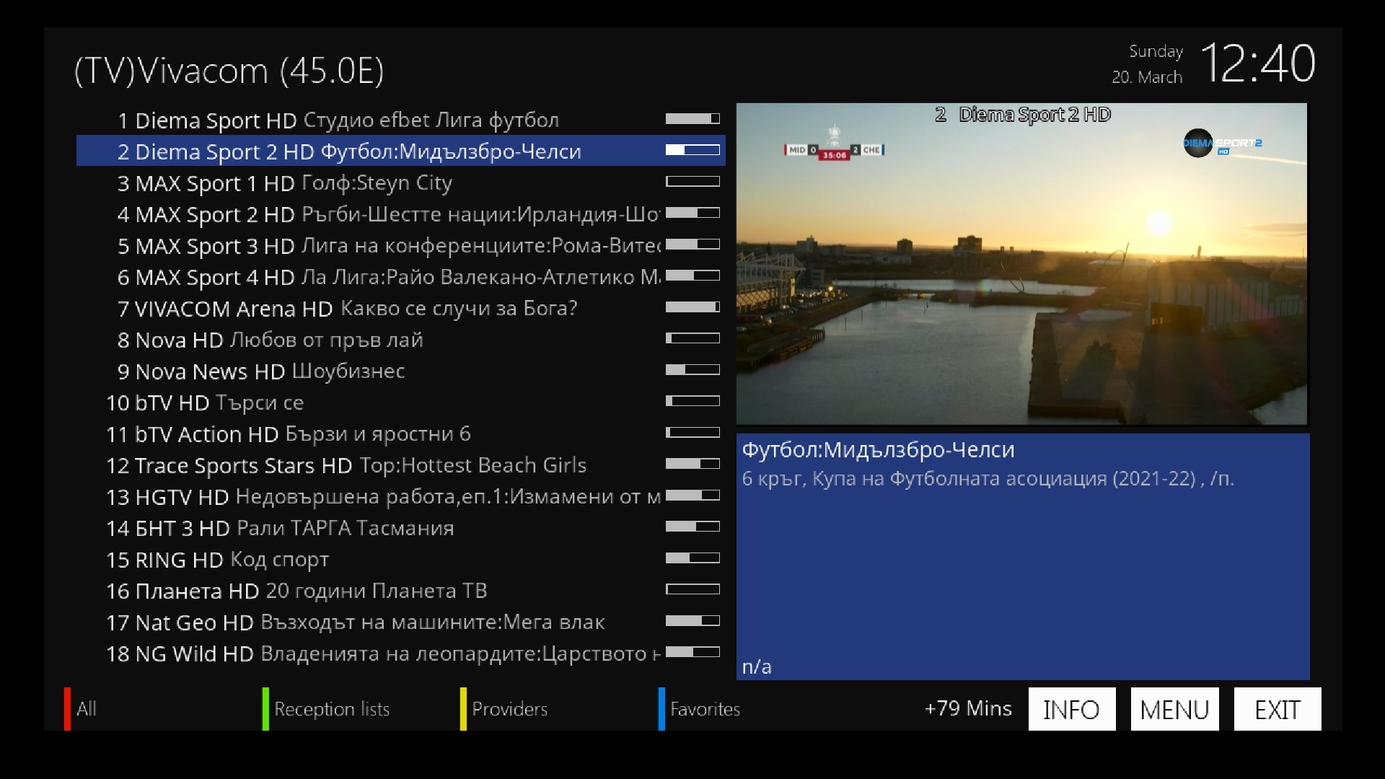Click the red color key marker beside All
This screenshot has height=779, width=1385.
pyautogui.click(x=67, y=709)
